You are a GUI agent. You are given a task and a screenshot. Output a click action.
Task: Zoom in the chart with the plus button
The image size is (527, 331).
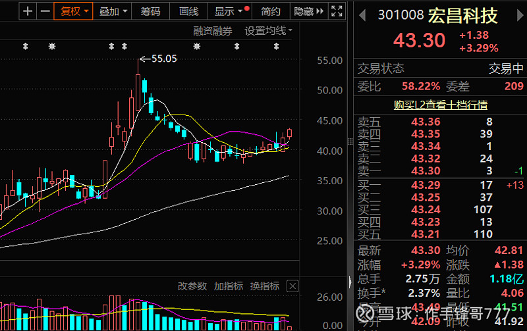[x=28, y=11]
